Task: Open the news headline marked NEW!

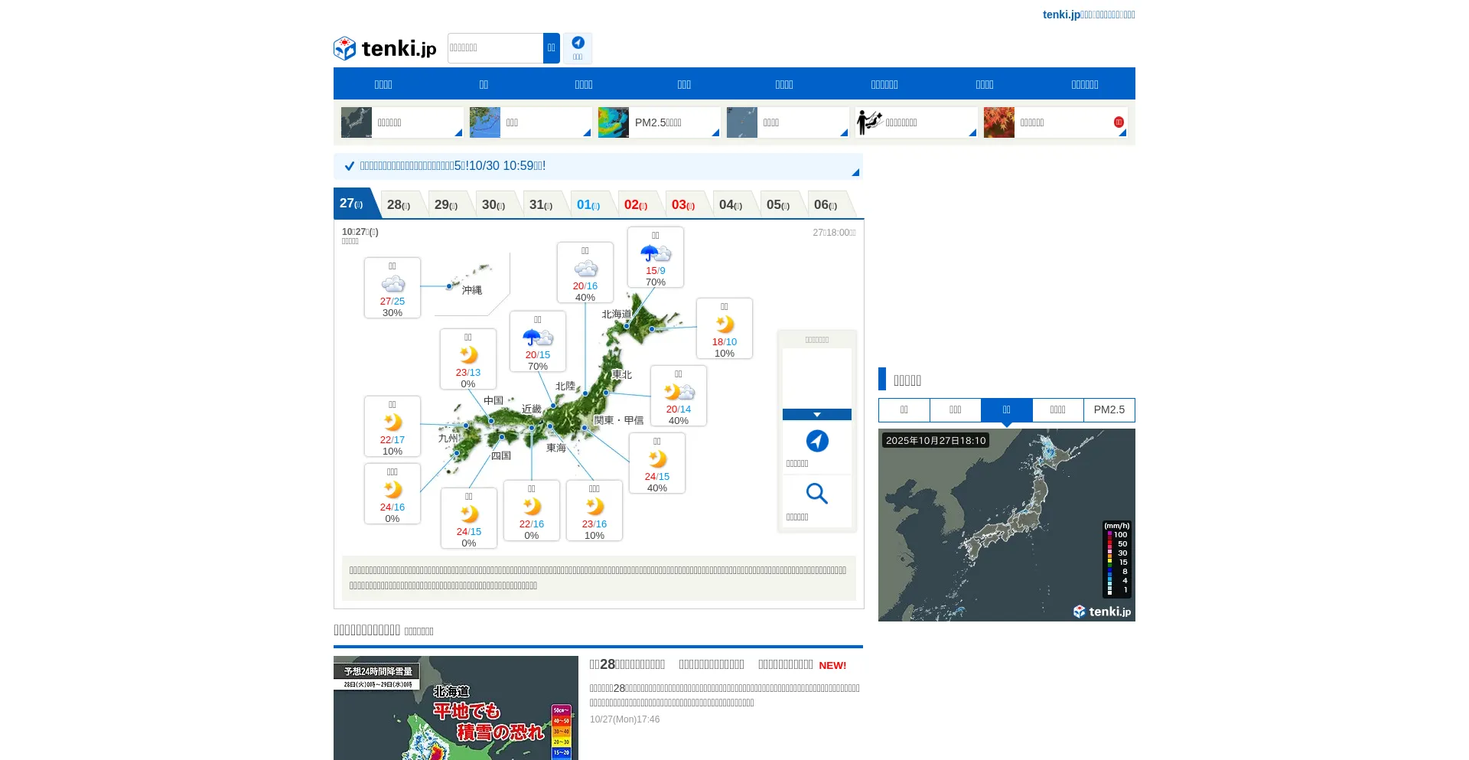Action: 717,664
